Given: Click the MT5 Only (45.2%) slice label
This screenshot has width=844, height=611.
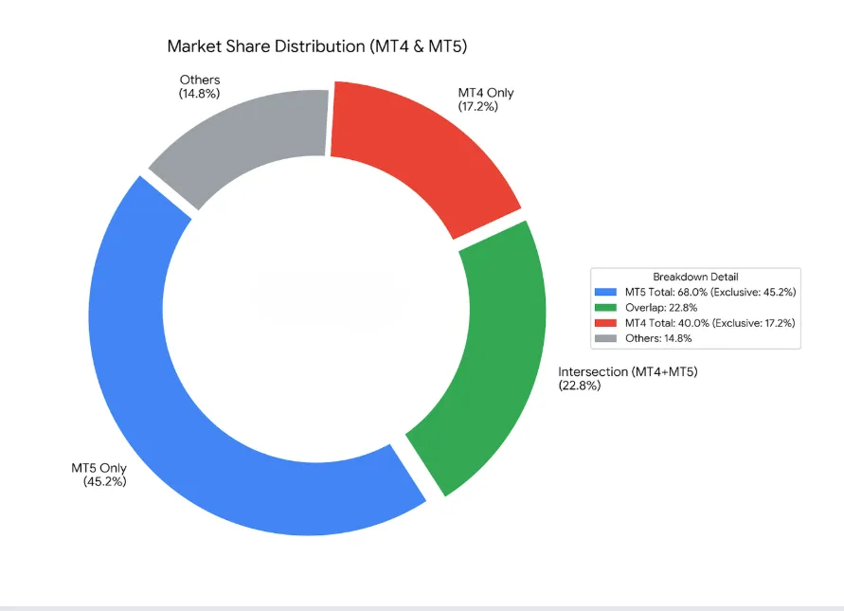Looking at the screenshot, I should coord(99,475).
